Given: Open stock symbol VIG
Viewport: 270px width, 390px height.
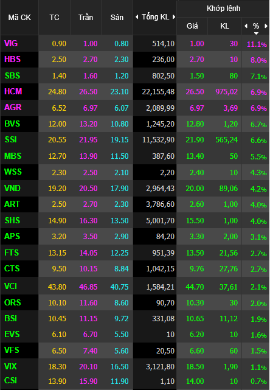Looking at the screenshot, I should coord(11,44).
